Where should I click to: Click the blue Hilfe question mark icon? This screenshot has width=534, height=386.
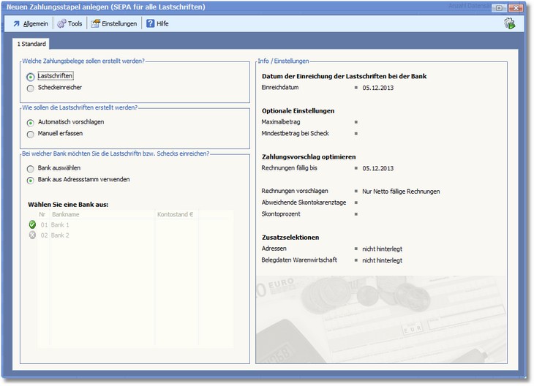click(150, 23)
